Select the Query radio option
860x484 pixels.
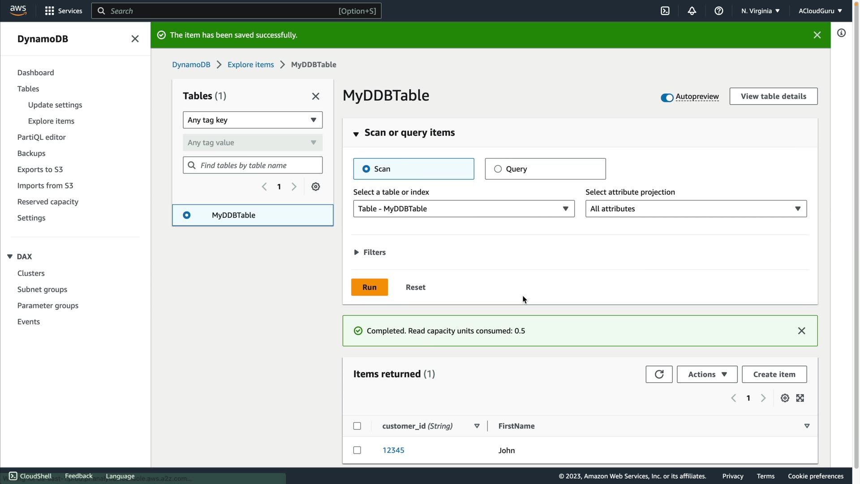coord(498,169)
